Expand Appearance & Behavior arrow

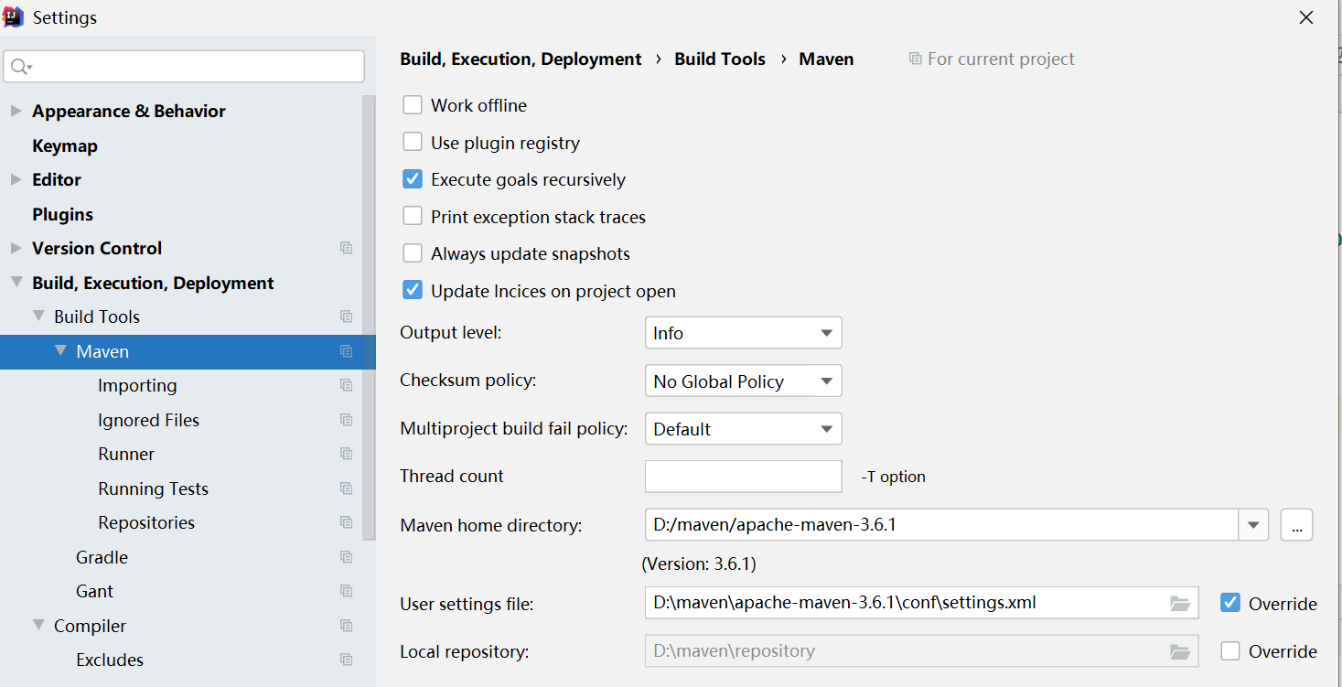(x=16, y=111)
